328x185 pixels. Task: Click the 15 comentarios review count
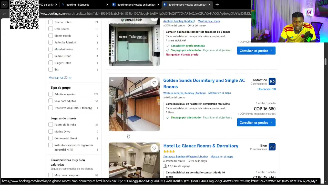point(258,149)
